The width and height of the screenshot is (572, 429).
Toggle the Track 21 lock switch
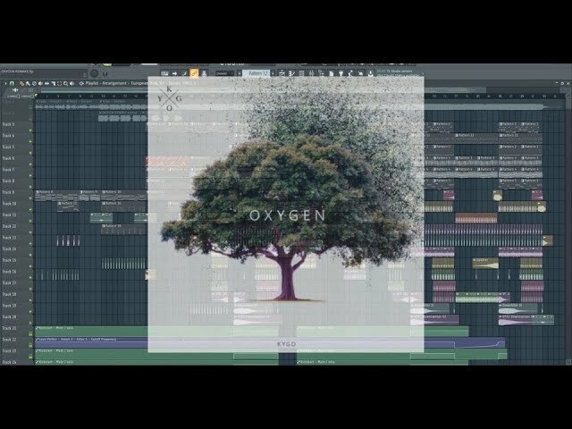click(x=30, y=333)
